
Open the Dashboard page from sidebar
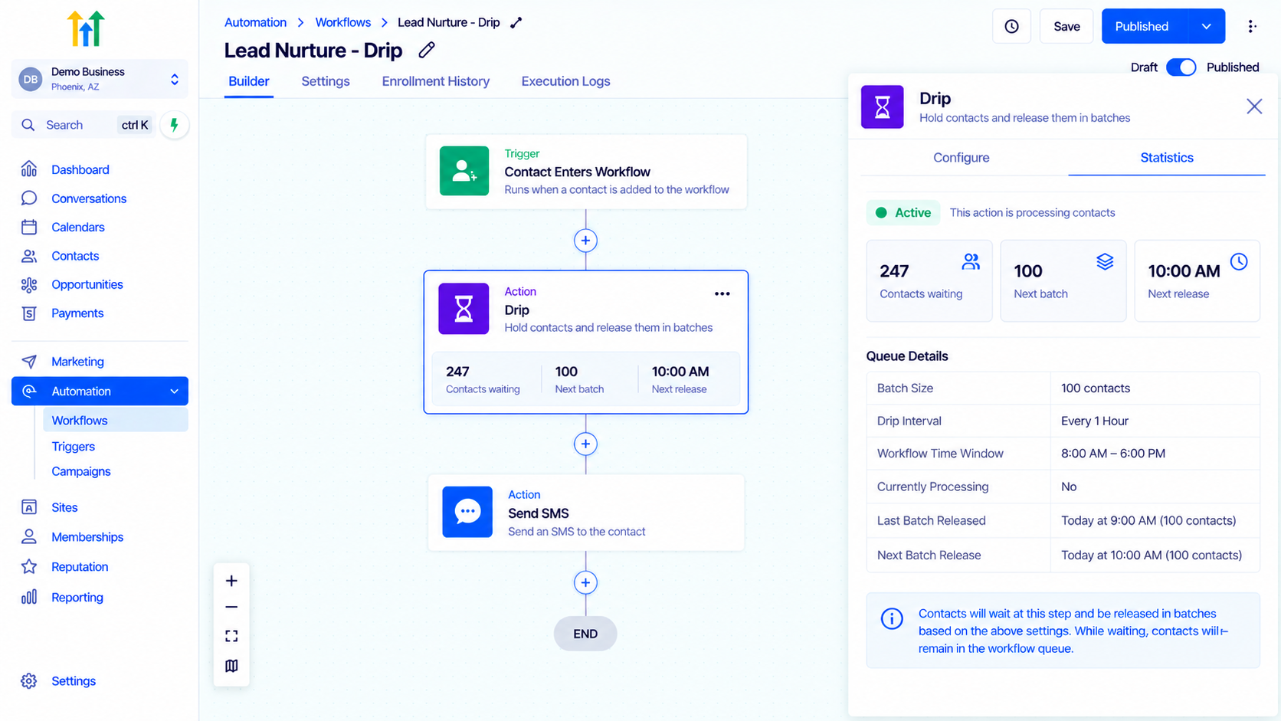tap(80, 169)
